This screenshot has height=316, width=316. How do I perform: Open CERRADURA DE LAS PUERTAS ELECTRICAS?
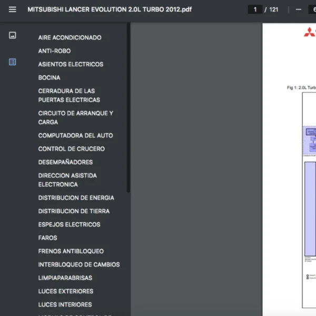(69, 95)
